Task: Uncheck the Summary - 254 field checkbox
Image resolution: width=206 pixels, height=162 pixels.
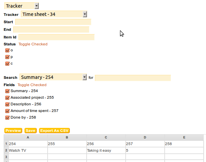Action: [7, 91]
